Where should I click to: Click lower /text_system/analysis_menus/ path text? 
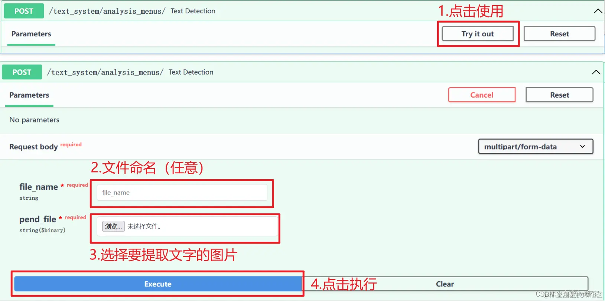(105, 72)
